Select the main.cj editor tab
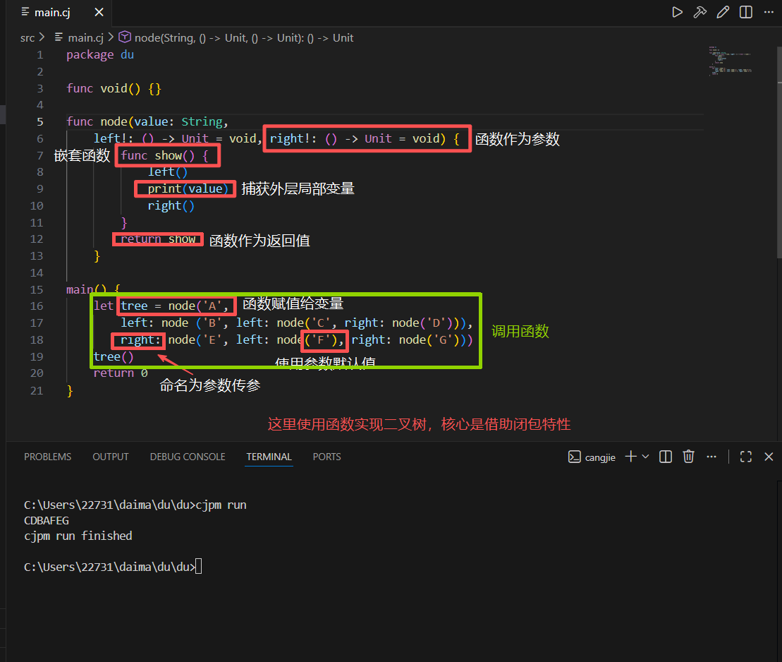This screenshot has height=662, width=782. 60,13
